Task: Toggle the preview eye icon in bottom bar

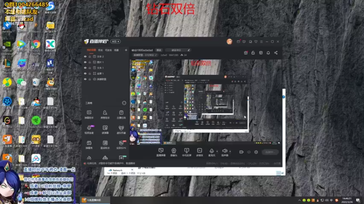Action: pos(248,152)
